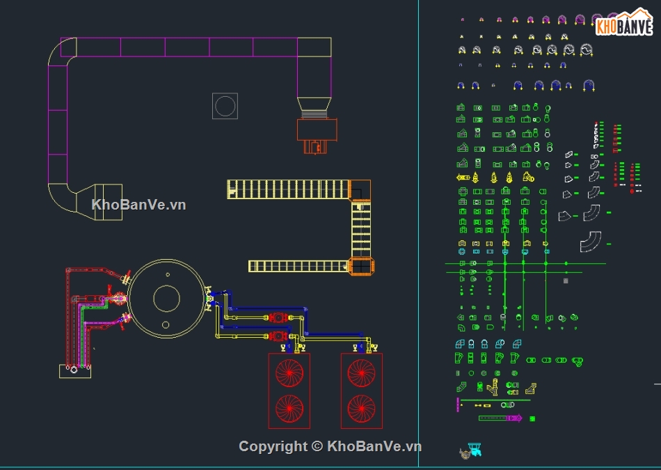The height and width of the screenshot is (470, 661).
Task: Select the vertical yellow cable tray segment
Action: (361, 230)
